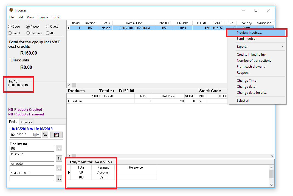293x196 pixels.
Task: Switch to the Advance tab
Action: 26,122
